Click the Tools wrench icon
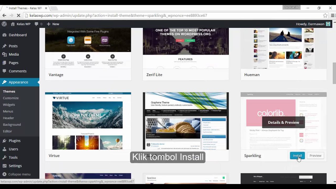The height and width of the screenshot is (189, 336). pyautogui.click(x=4, y=157)
